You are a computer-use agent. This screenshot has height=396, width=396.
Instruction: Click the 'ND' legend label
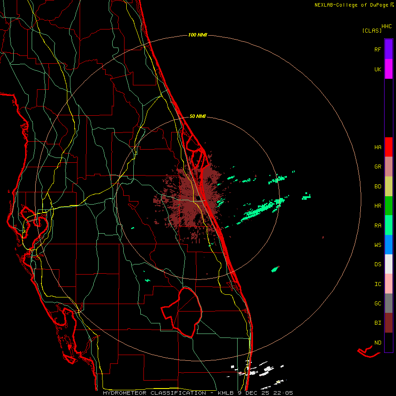tap(378, 343)
